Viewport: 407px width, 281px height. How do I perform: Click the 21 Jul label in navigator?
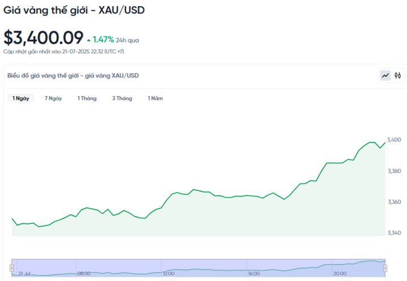point(24,273)
